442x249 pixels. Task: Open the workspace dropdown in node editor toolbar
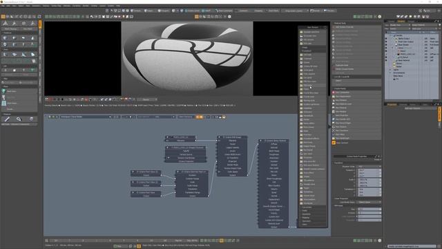[x=86, y=117]
